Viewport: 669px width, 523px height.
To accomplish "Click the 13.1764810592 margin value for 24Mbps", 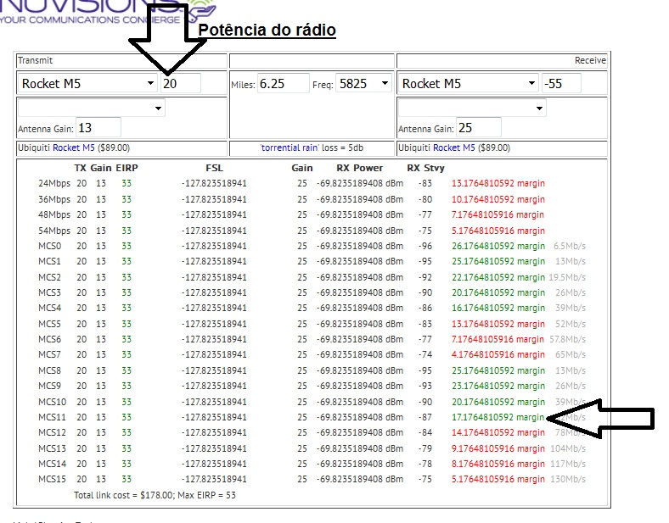I will 498,184.
